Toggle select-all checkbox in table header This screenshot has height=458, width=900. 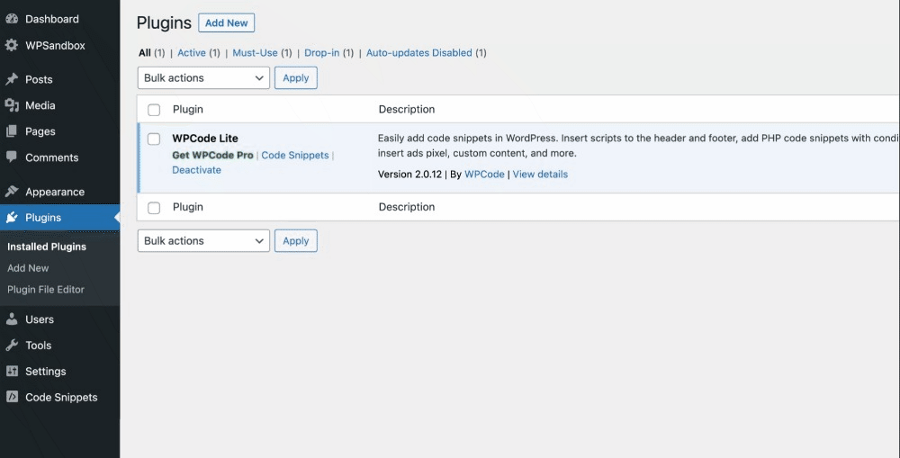(x=154, y=110)
